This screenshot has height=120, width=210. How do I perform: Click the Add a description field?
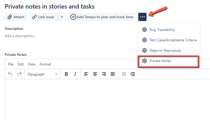click(x=20, y=36)
